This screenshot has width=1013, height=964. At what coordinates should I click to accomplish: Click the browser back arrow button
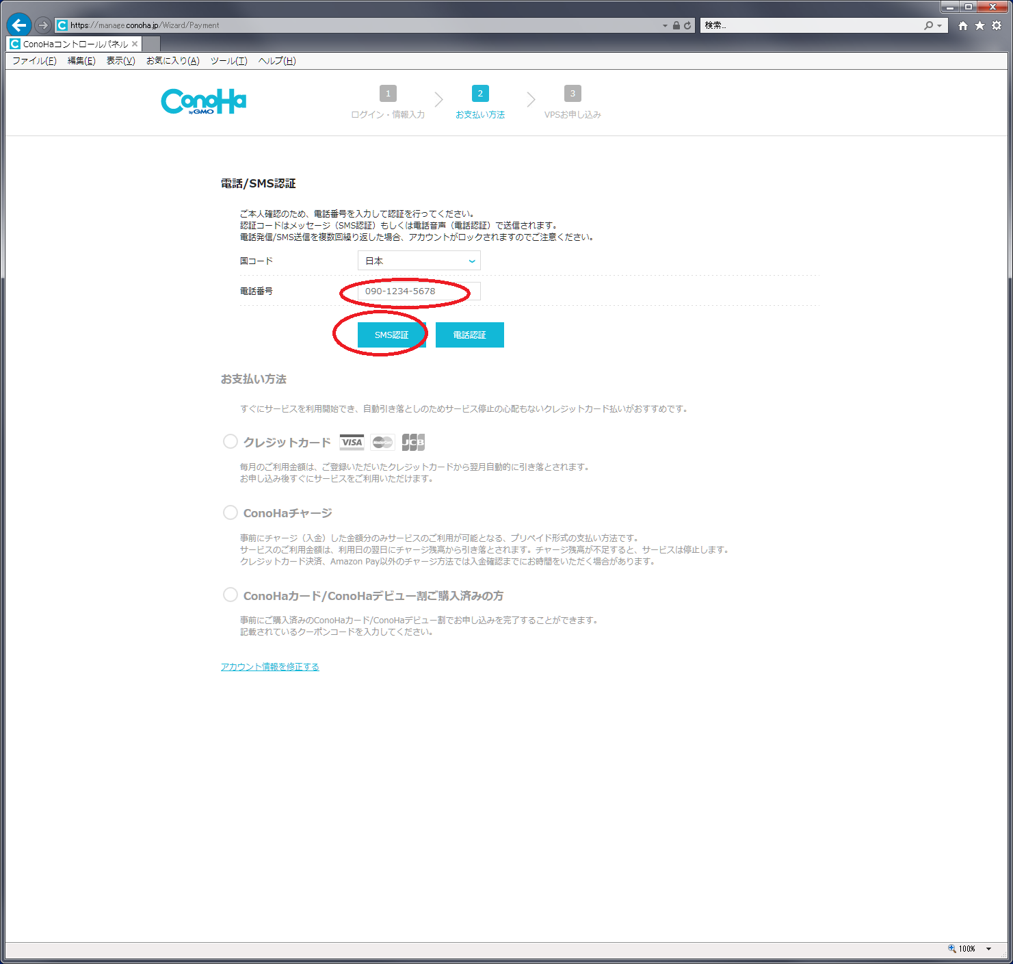click(x=19, y=25)
